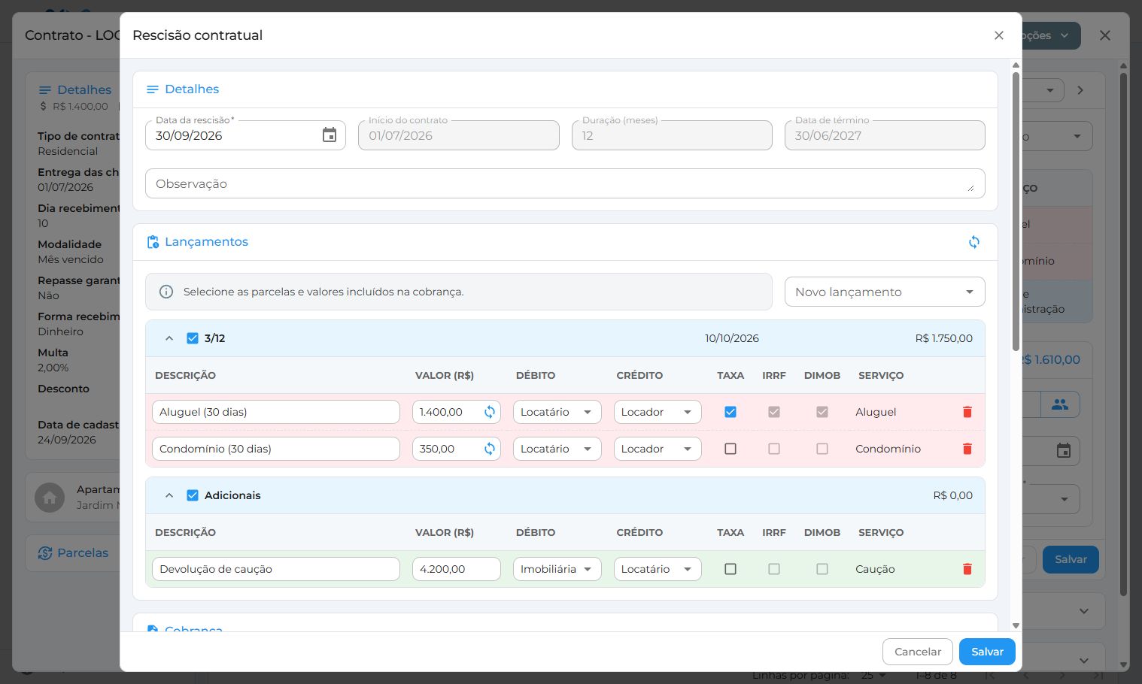Click the info icon beside selection hint
The height and width of the screenshot is (684, 1142).
tap(166, 292)
